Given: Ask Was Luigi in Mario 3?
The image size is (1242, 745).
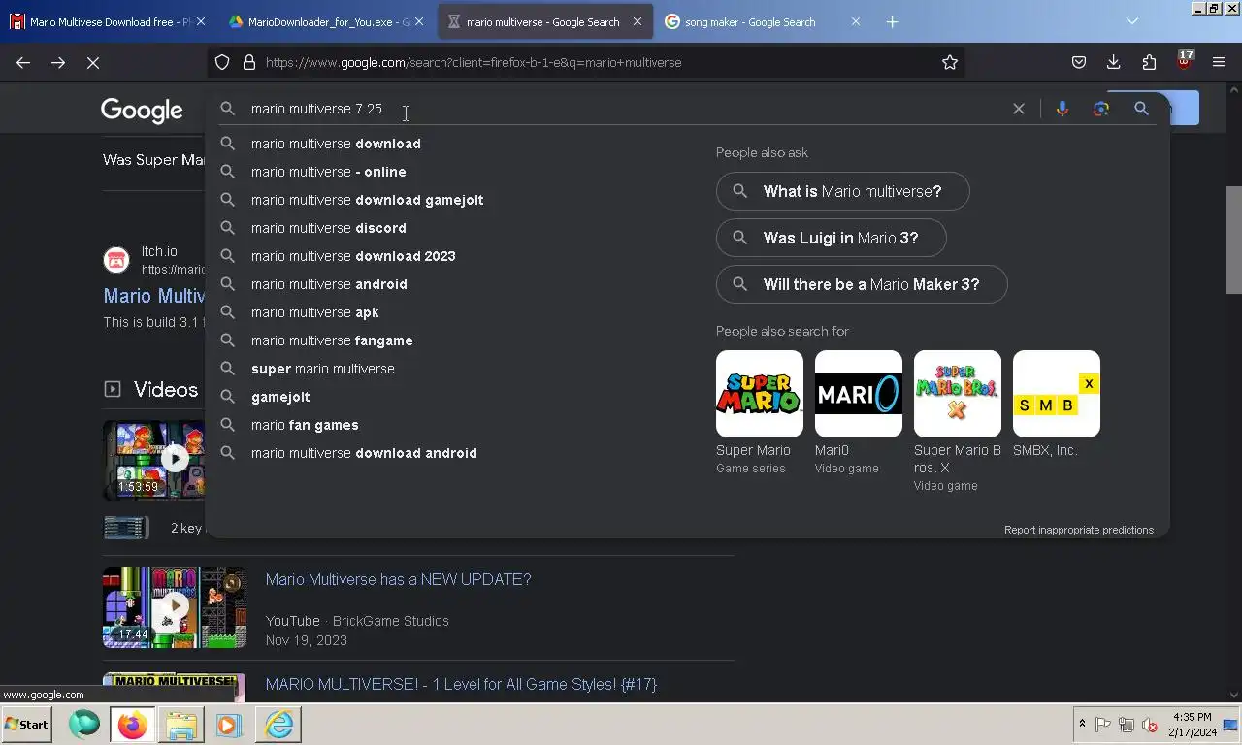Looking at the screenshot, I should pos(831,238).
